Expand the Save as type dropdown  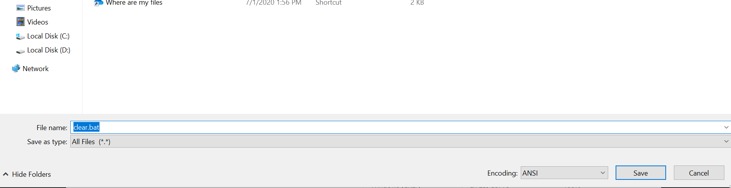[x=400, y=141]
